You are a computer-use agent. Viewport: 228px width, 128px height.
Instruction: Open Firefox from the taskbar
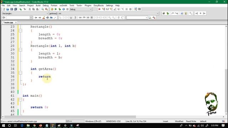point(40,126)
